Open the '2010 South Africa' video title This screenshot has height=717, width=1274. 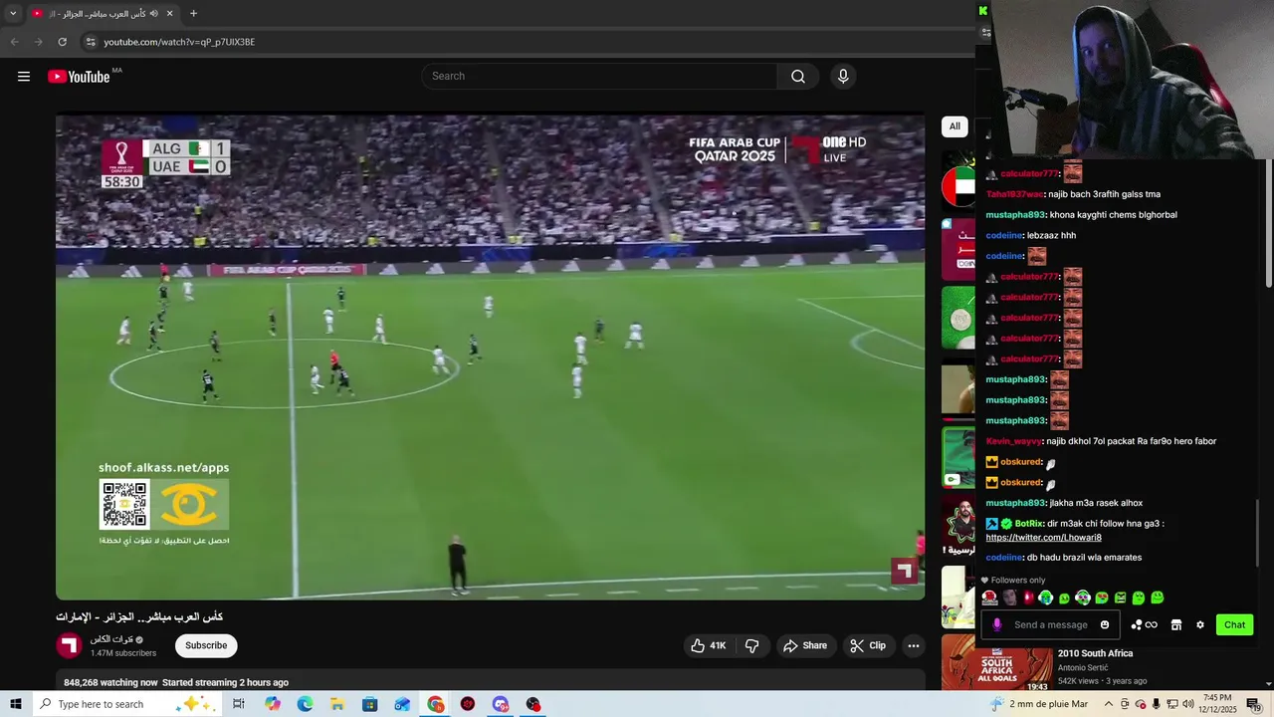point(1095,653)
